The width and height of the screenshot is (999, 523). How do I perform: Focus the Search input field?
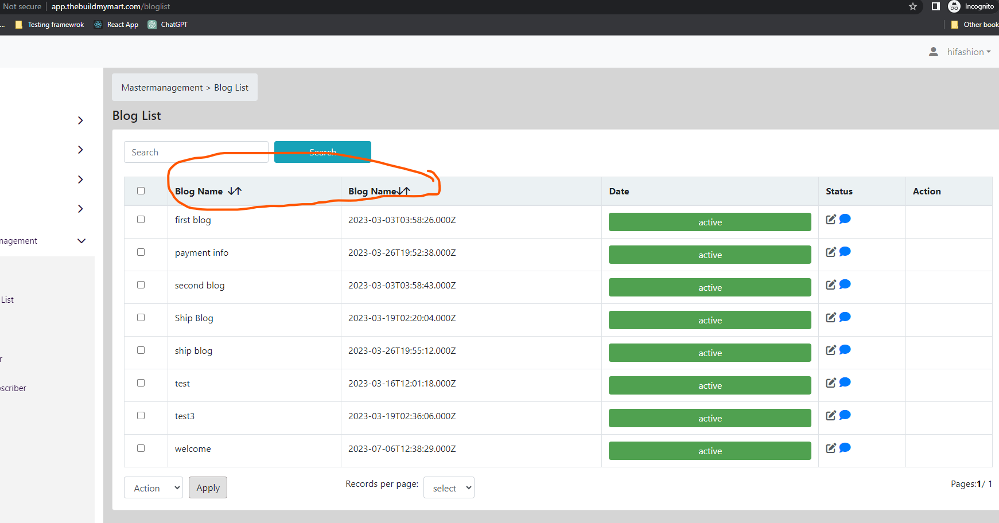(196, 152)
